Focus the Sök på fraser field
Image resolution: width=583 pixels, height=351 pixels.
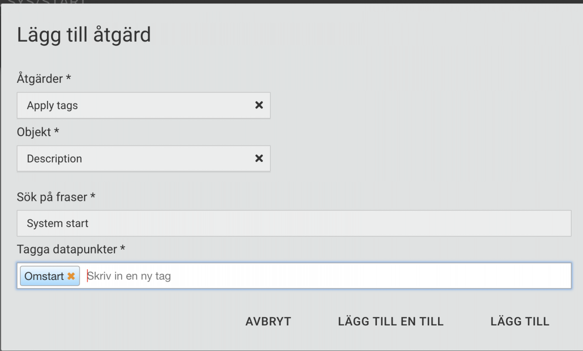coord(294,223)
